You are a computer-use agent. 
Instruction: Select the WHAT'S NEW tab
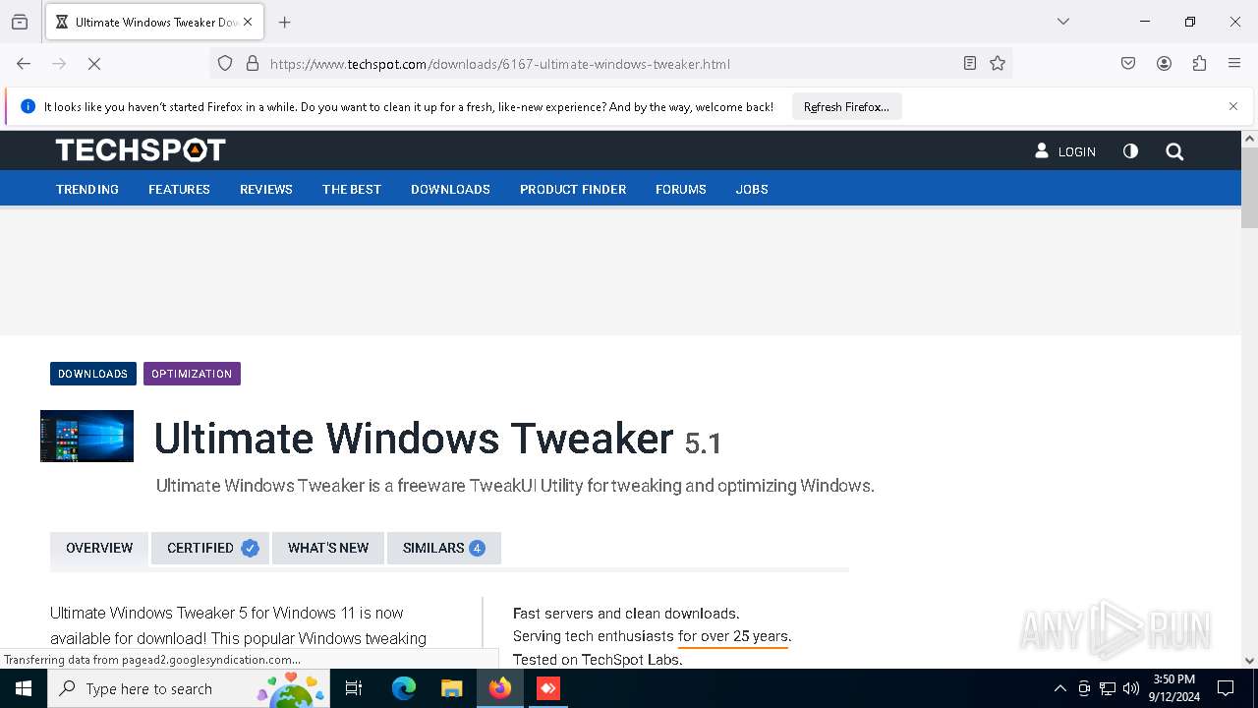328,549
